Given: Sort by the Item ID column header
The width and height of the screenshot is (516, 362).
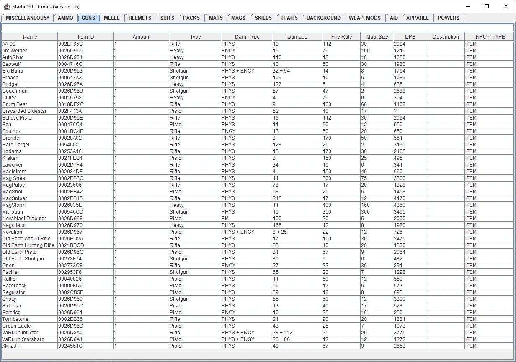Looking at the screenshot, I should coord(86,37).
